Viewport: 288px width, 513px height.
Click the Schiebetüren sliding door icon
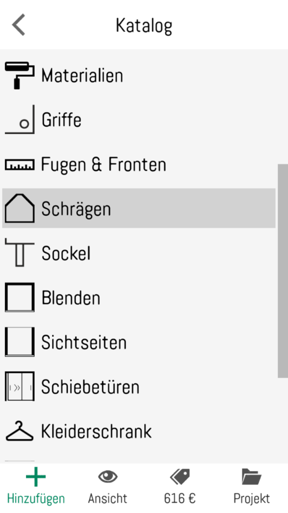point(19,387)
